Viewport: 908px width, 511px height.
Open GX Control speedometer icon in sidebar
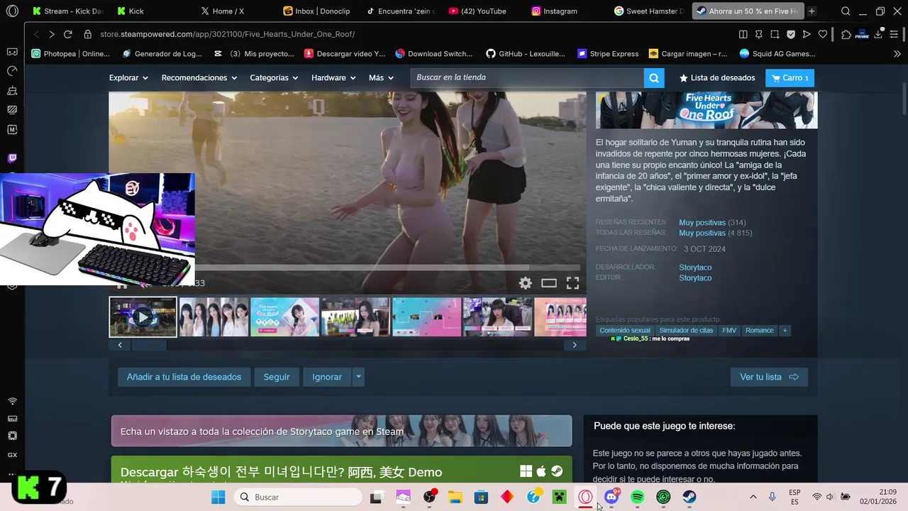click(x=12, y=71)
